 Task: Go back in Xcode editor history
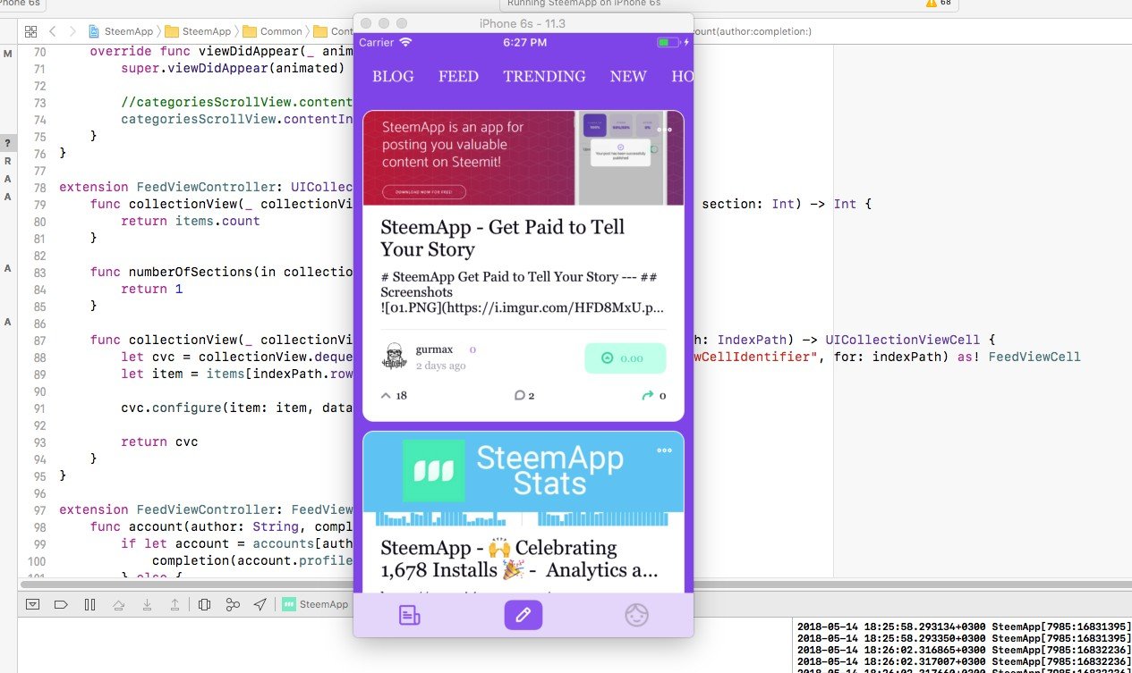[52, 31]
